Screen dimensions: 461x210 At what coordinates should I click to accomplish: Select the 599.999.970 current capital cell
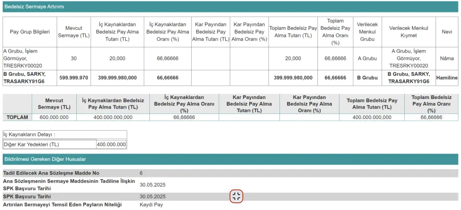73,78
